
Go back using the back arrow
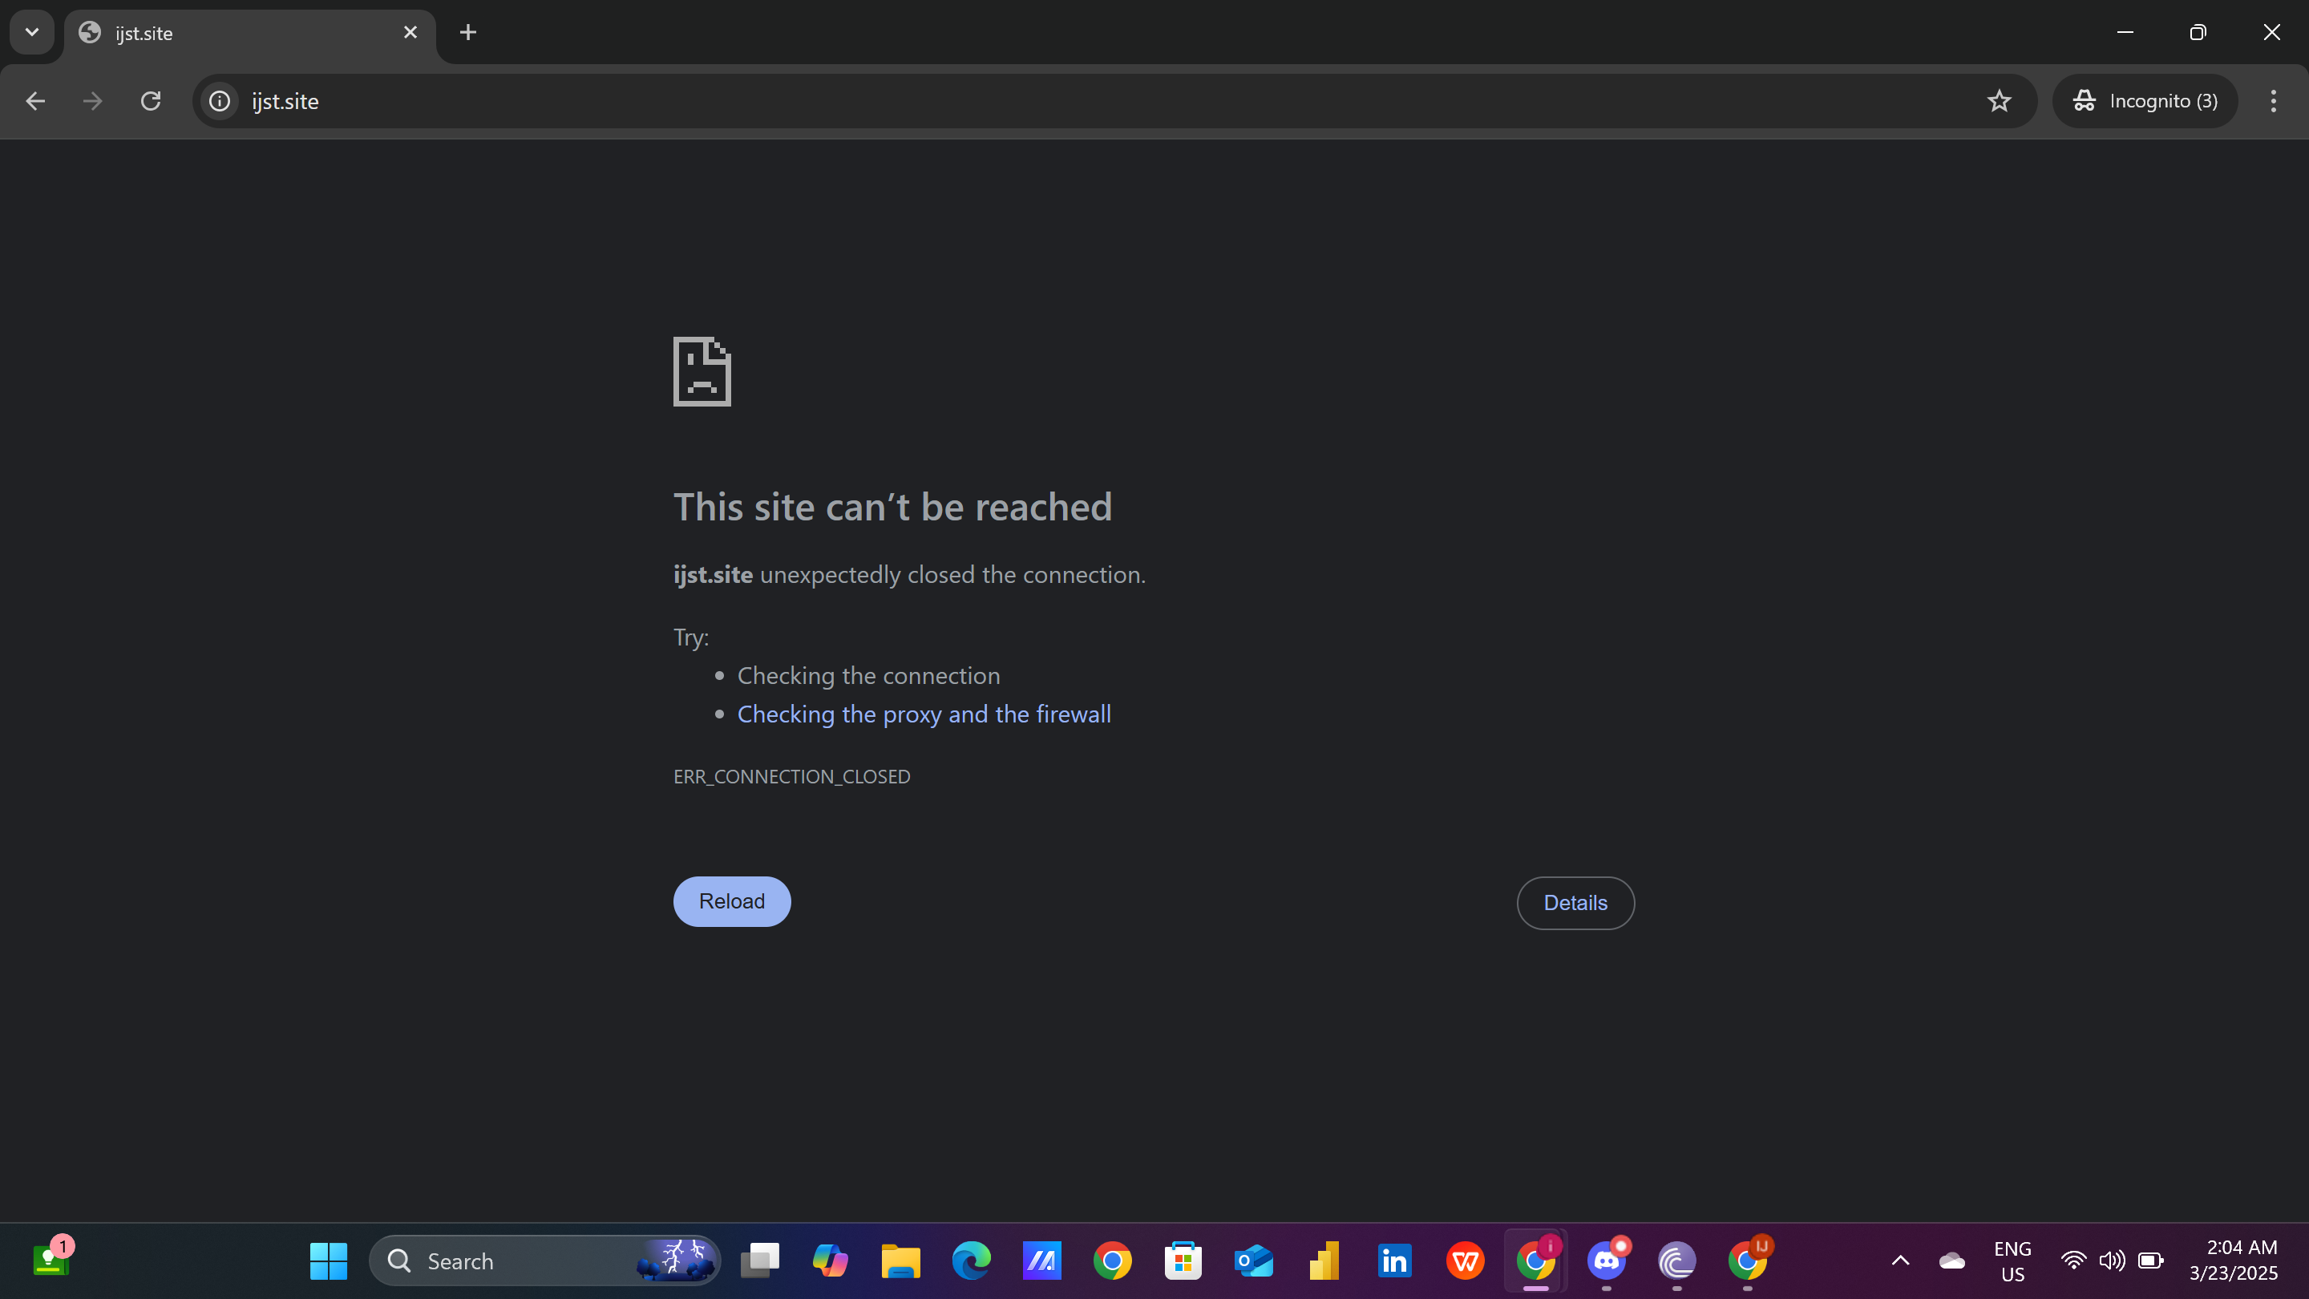coord(35,100)
